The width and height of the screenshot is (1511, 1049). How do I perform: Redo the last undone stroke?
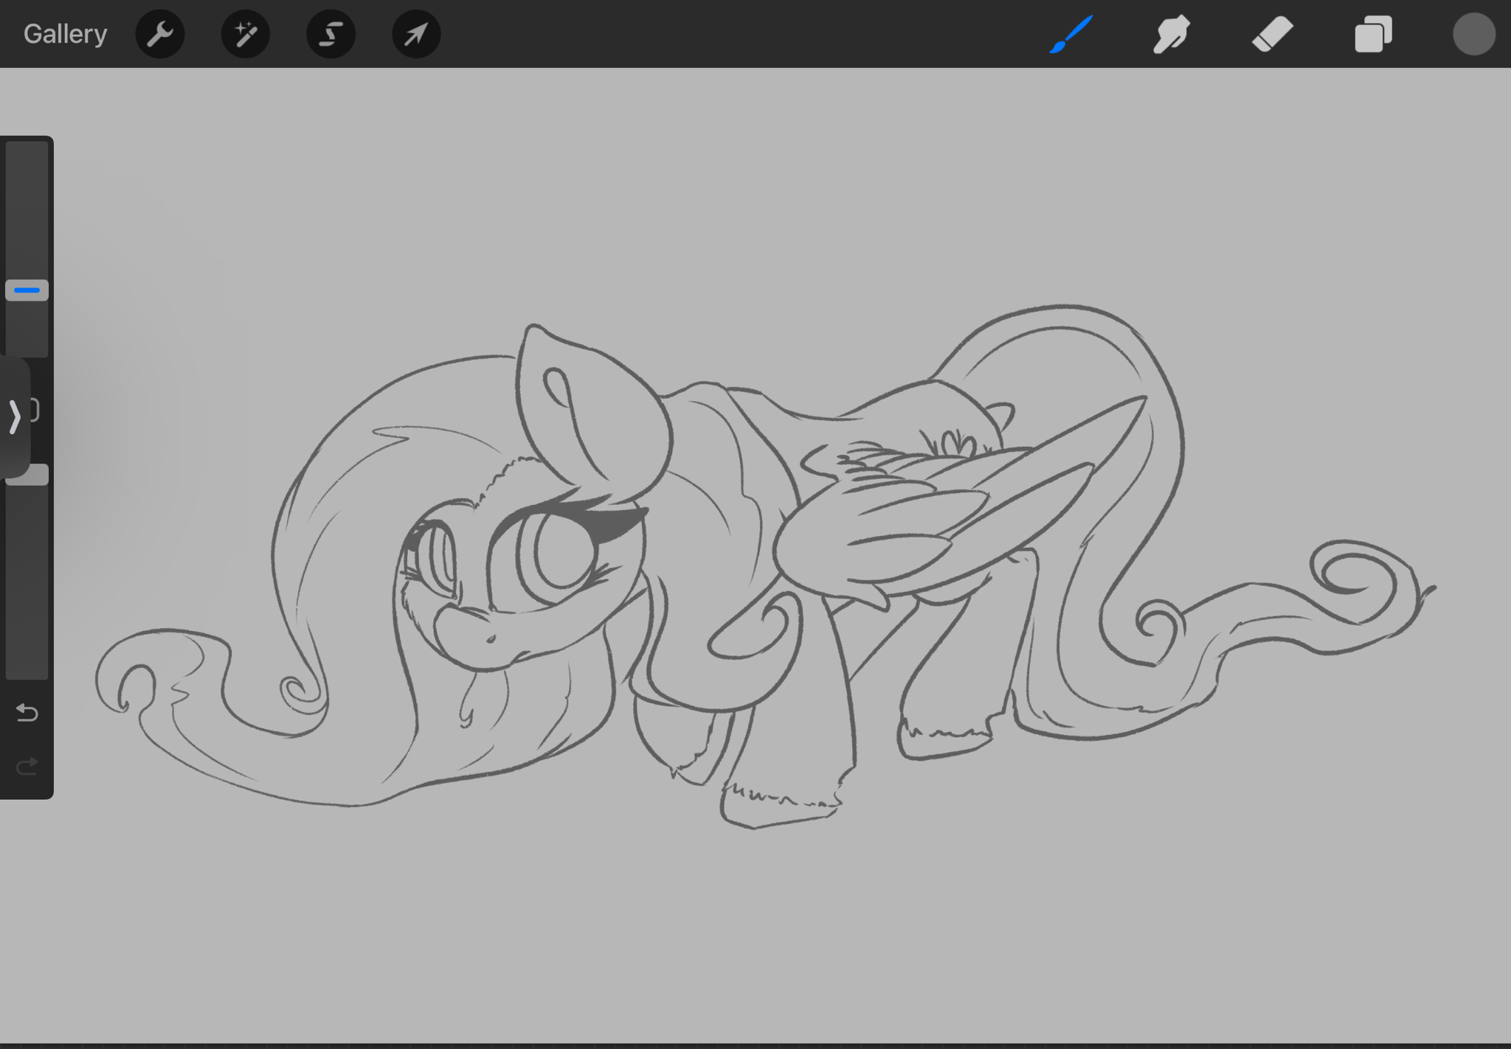[27, 767]
